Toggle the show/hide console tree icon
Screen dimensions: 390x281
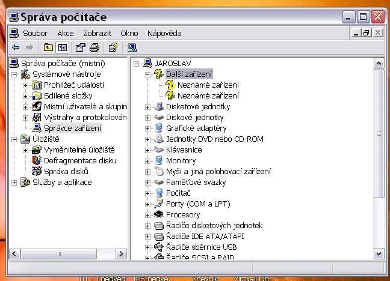[63, 47]
